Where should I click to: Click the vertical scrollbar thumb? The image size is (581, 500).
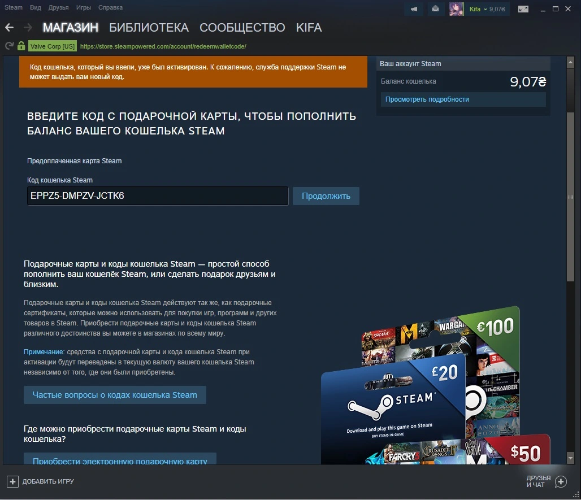coord(570,196)
